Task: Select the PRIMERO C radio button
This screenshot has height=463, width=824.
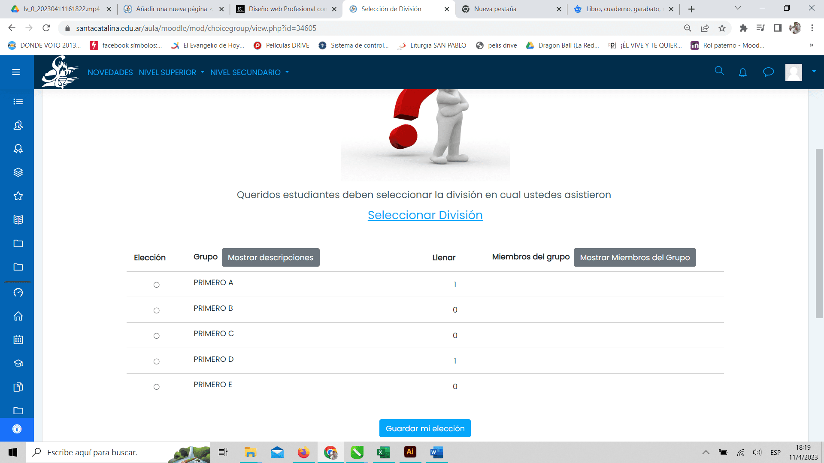Action: click(x=157, y=336)
